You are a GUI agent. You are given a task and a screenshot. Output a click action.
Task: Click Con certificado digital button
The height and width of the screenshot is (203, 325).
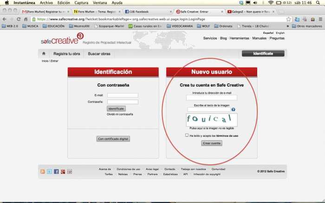click(113, 139)
